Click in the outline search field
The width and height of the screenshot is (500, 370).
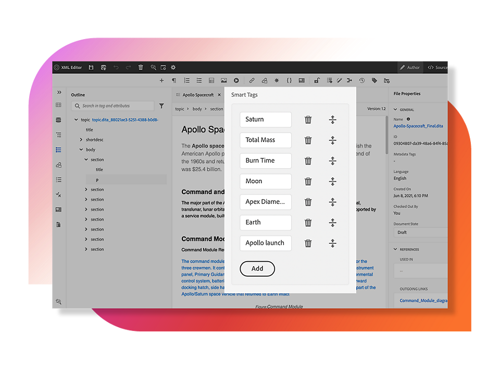(113, 106)
